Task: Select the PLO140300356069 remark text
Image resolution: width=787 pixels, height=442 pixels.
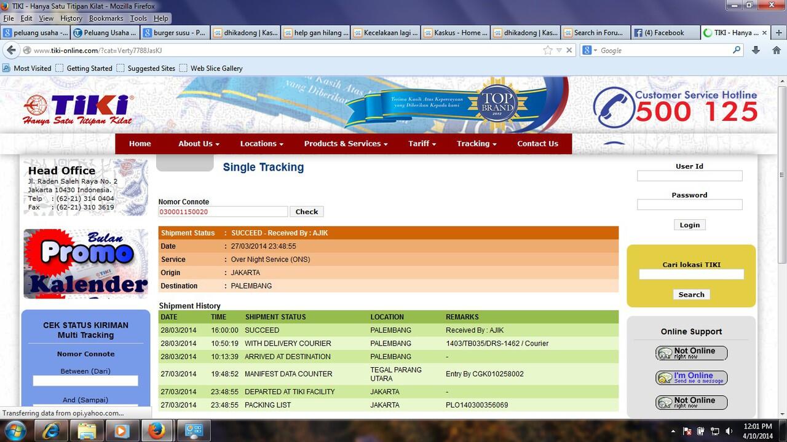Action: (x=477, y=405)
